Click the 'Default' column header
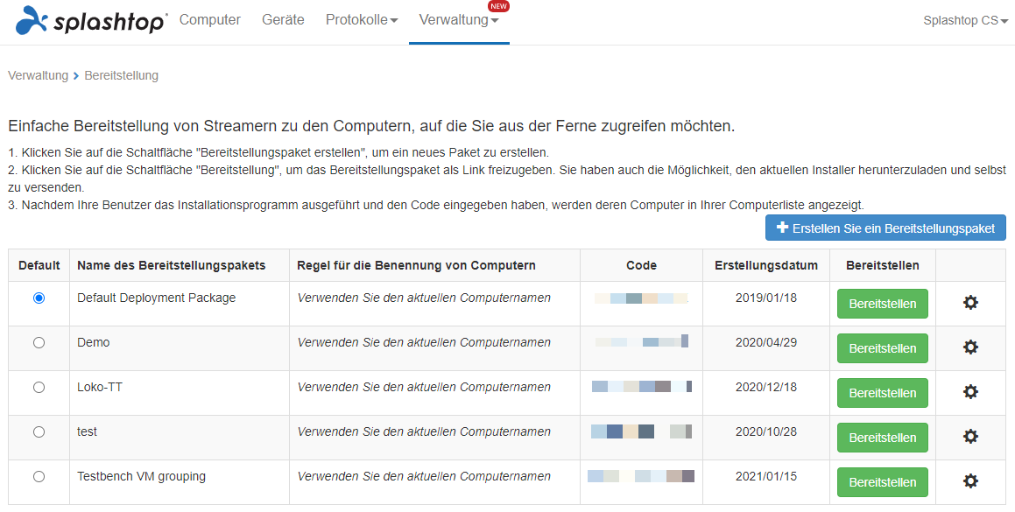The width and height of the screenshot is (1015, 512). [x=39, y=265]
